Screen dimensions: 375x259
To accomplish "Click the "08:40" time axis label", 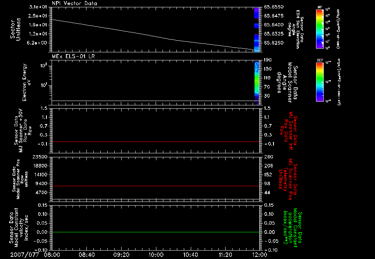I will pyautogui.click(x=86, y=255).
